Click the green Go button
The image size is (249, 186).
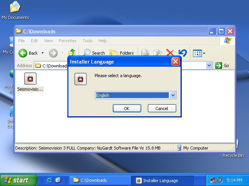coord(223,65)
